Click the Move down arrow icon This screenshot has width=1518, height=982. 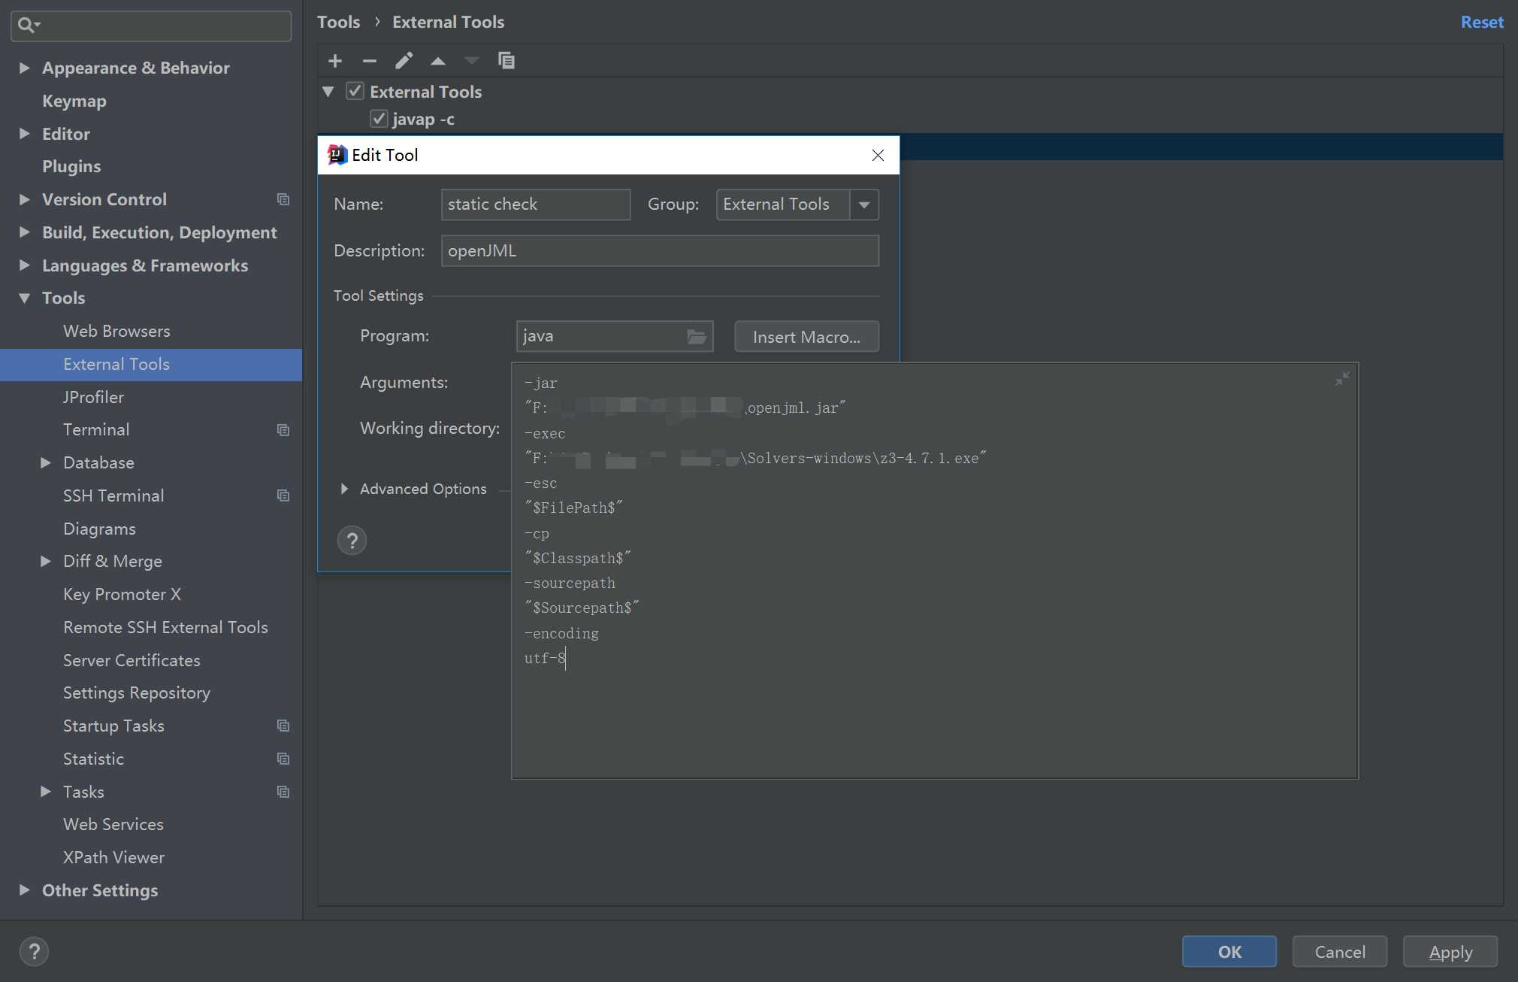pos(469,60)
